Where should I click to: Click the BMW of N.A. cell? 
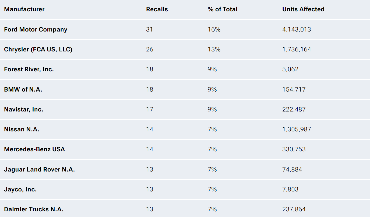(23, 89)
